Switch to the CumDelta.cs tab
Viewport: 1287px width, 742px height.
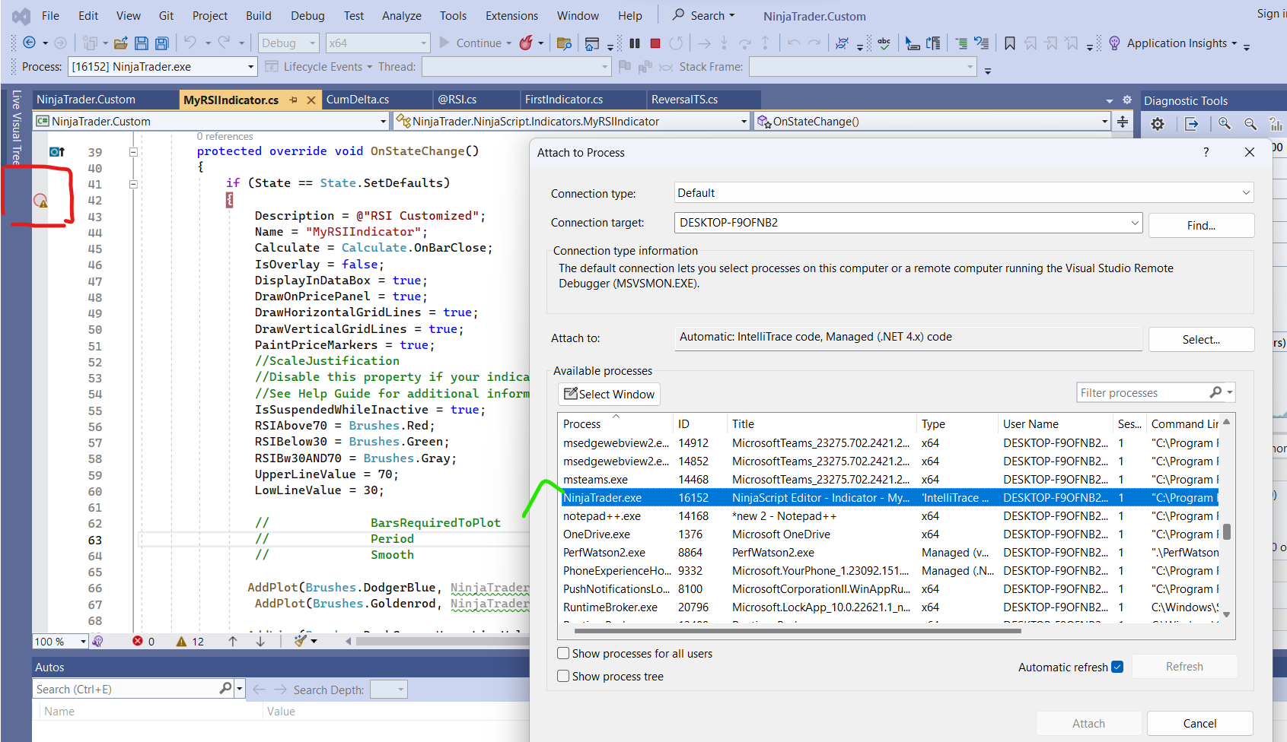[x=358, y=100]
